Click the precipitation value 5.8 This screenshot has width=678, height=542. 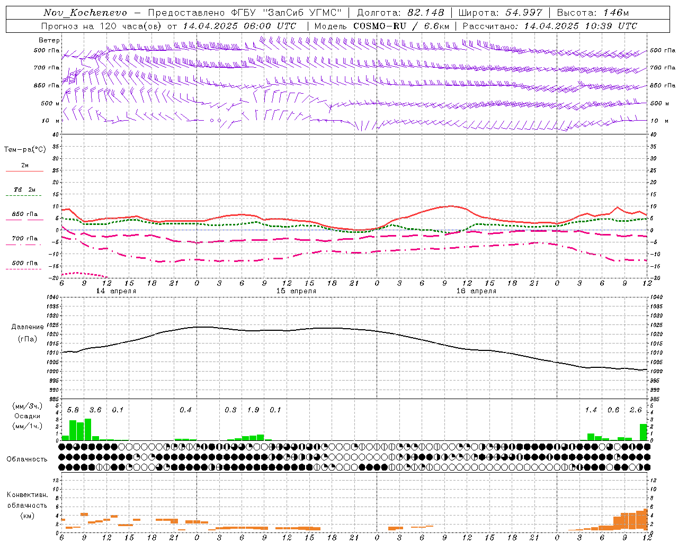pos(73,410)
